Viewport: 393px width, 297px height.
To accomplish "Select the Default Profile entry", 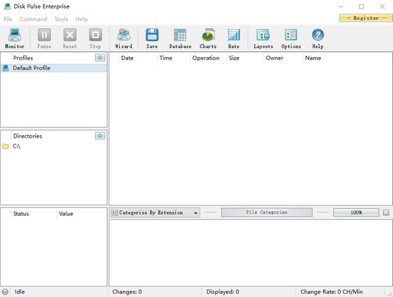I will pos(31,68).
